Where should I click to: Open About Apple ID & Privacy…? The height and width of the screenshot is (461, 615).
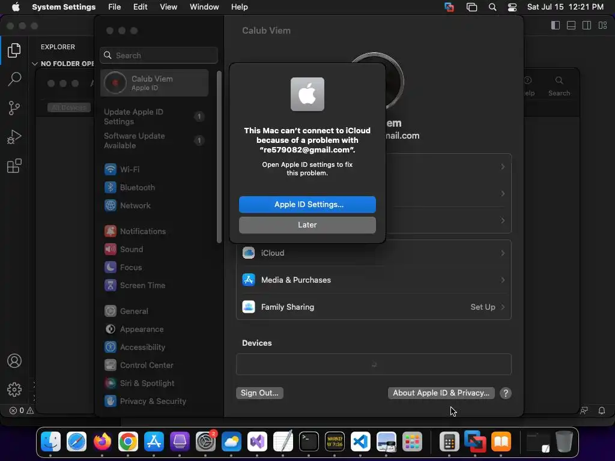tap(441, 393)
